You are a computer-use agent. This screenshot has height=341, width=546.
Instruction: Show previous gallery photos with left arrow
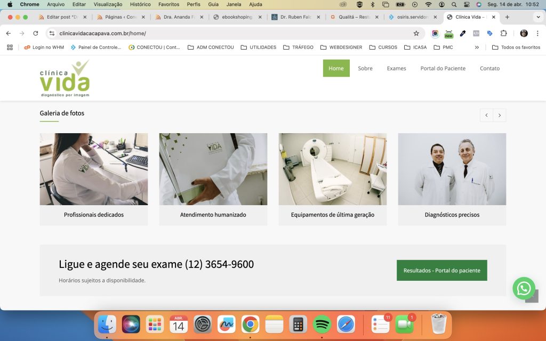click(x=486, y=115)
